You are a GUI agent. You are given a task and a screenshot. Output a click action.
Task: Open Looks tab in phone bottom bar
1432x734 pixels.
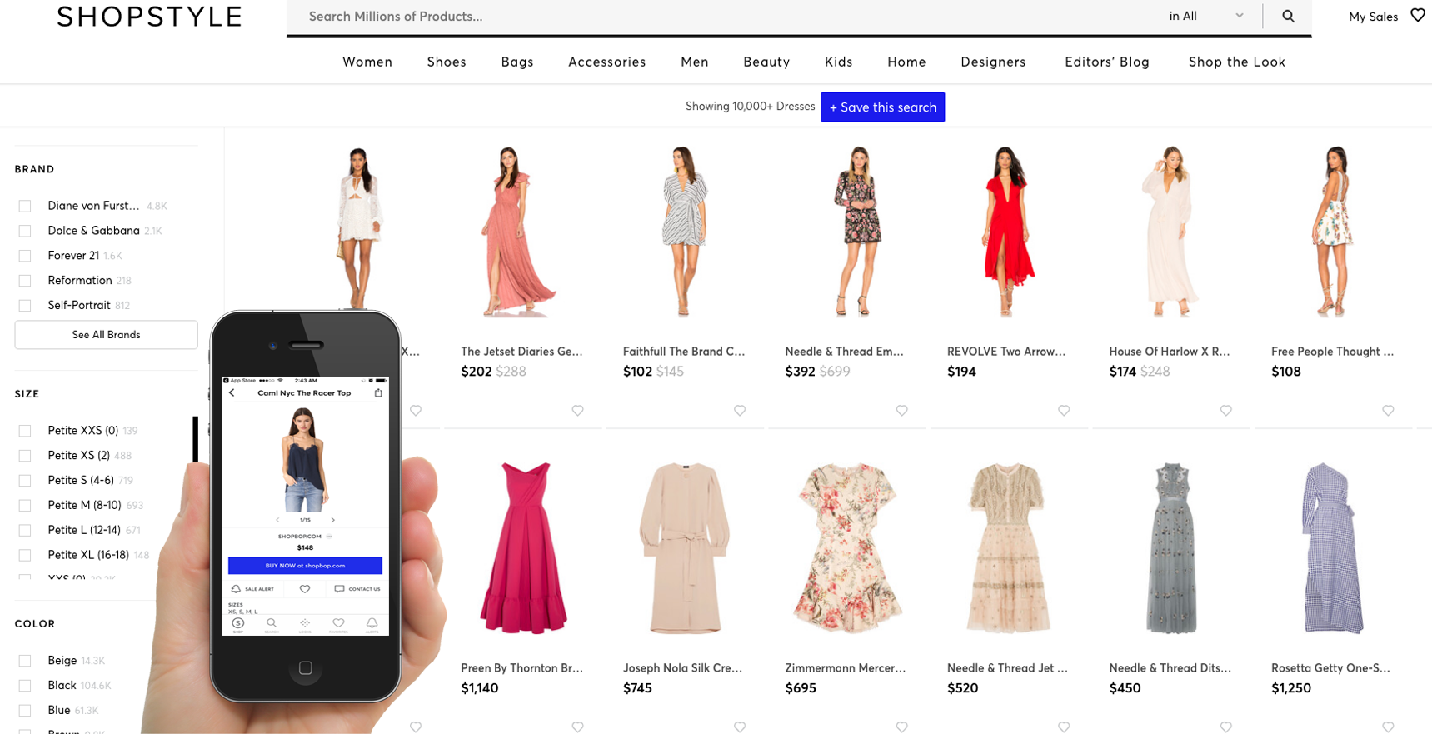click(305, 625)
